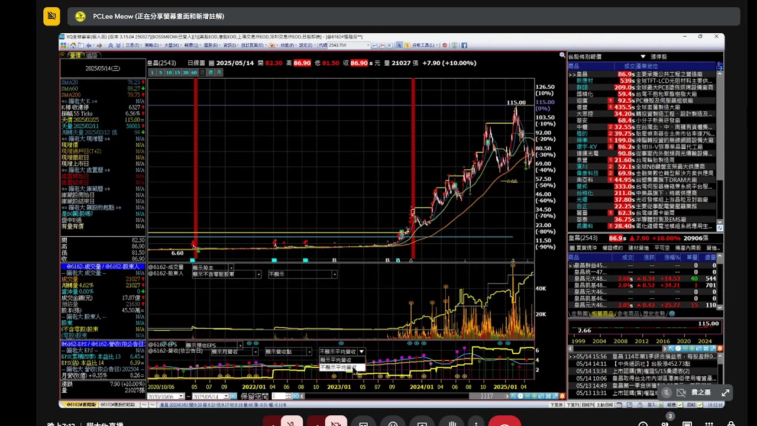This screenshot has width=757, height=426.
Task: Switch to the 歷史走勢 tab
Action: (x=654, y=314)
